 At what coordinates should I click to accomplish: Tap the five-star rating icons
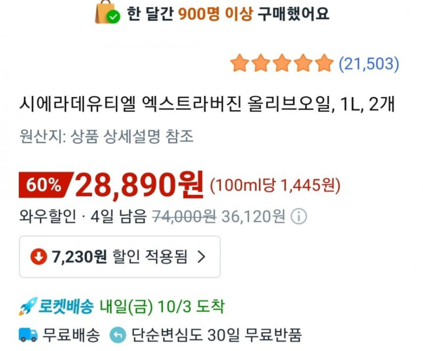pyautogui.click(x=282, y=64)
